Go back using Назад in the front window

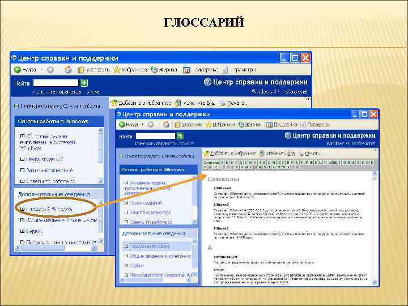129,125
